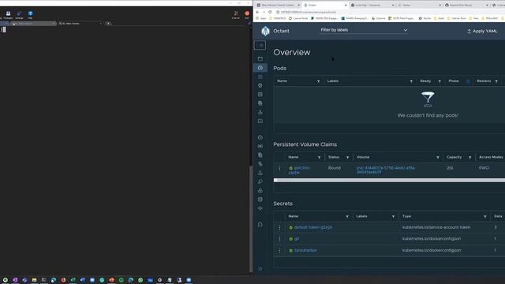Filter the Pods Phase column
The image size is (505, 284).
(468, 81)
